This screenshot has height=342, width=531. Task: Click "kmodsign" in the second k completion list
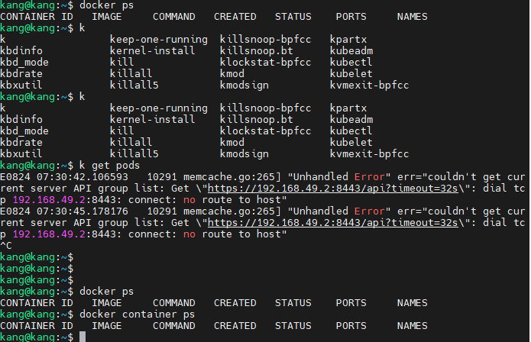pos(244,154)
